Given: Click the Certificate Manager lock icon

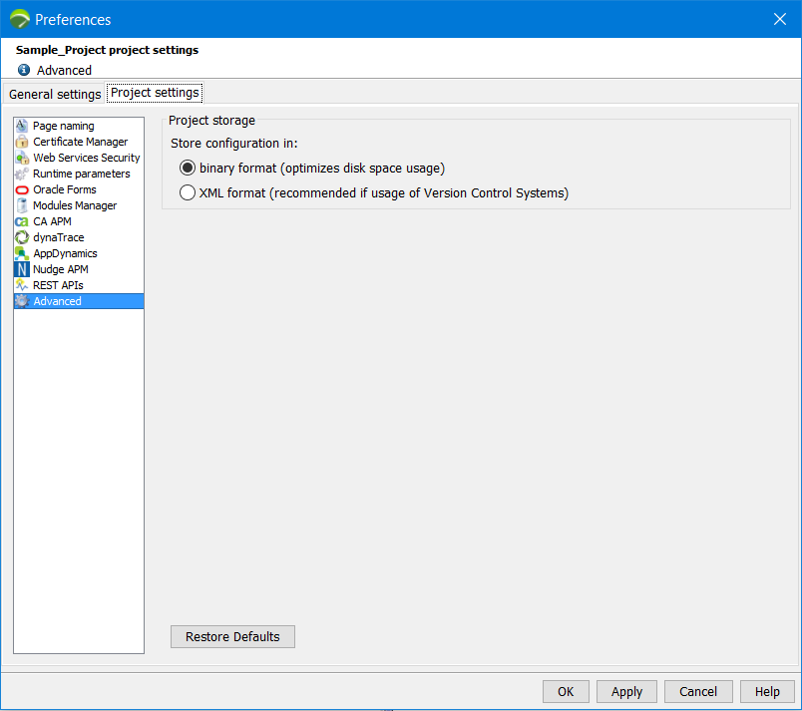Looking at the screenshot, I should [22, 142].
